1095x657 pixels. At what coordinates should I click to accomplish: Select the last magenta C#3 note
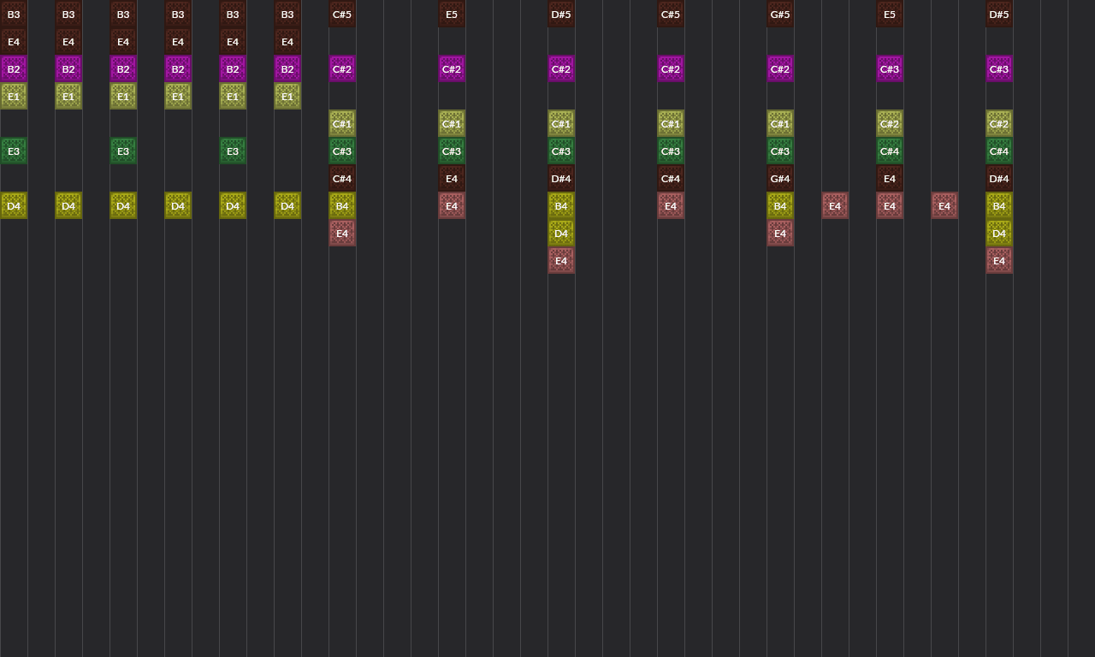[999, 68]
